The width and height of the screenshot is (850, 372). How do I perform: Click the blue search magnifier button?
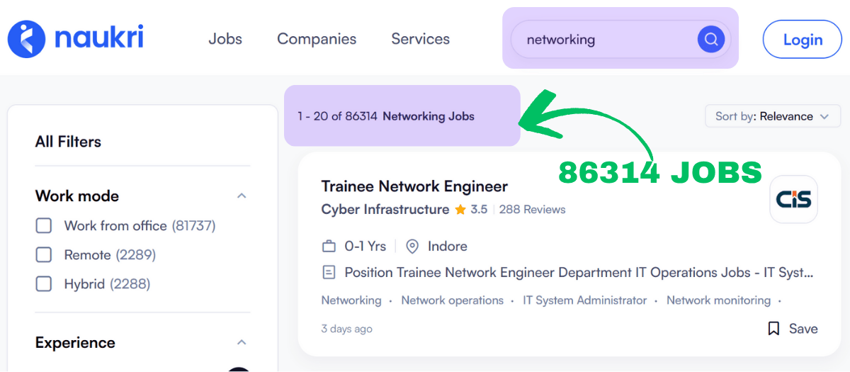[x=710, y=39]
